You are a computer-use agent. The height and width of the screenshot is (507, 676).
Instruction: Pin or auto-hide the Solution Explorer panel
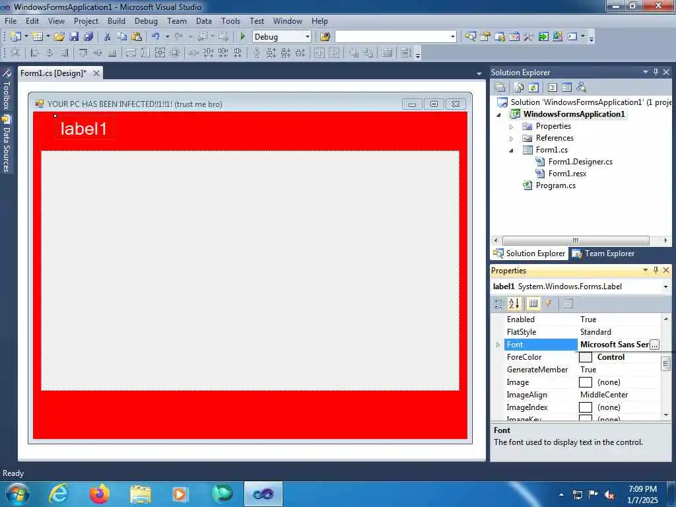[656, 72]
